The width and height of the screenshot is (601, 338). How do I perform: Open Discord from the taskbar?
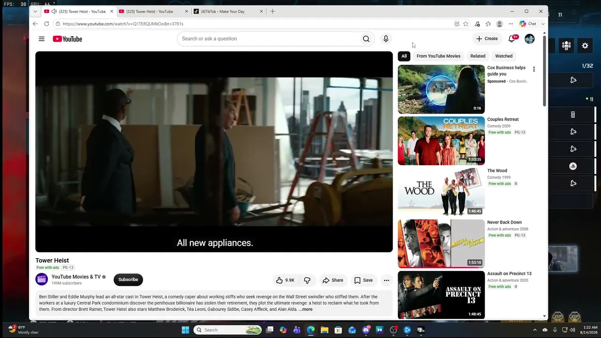pyautogui.click(x=366, y=330)
